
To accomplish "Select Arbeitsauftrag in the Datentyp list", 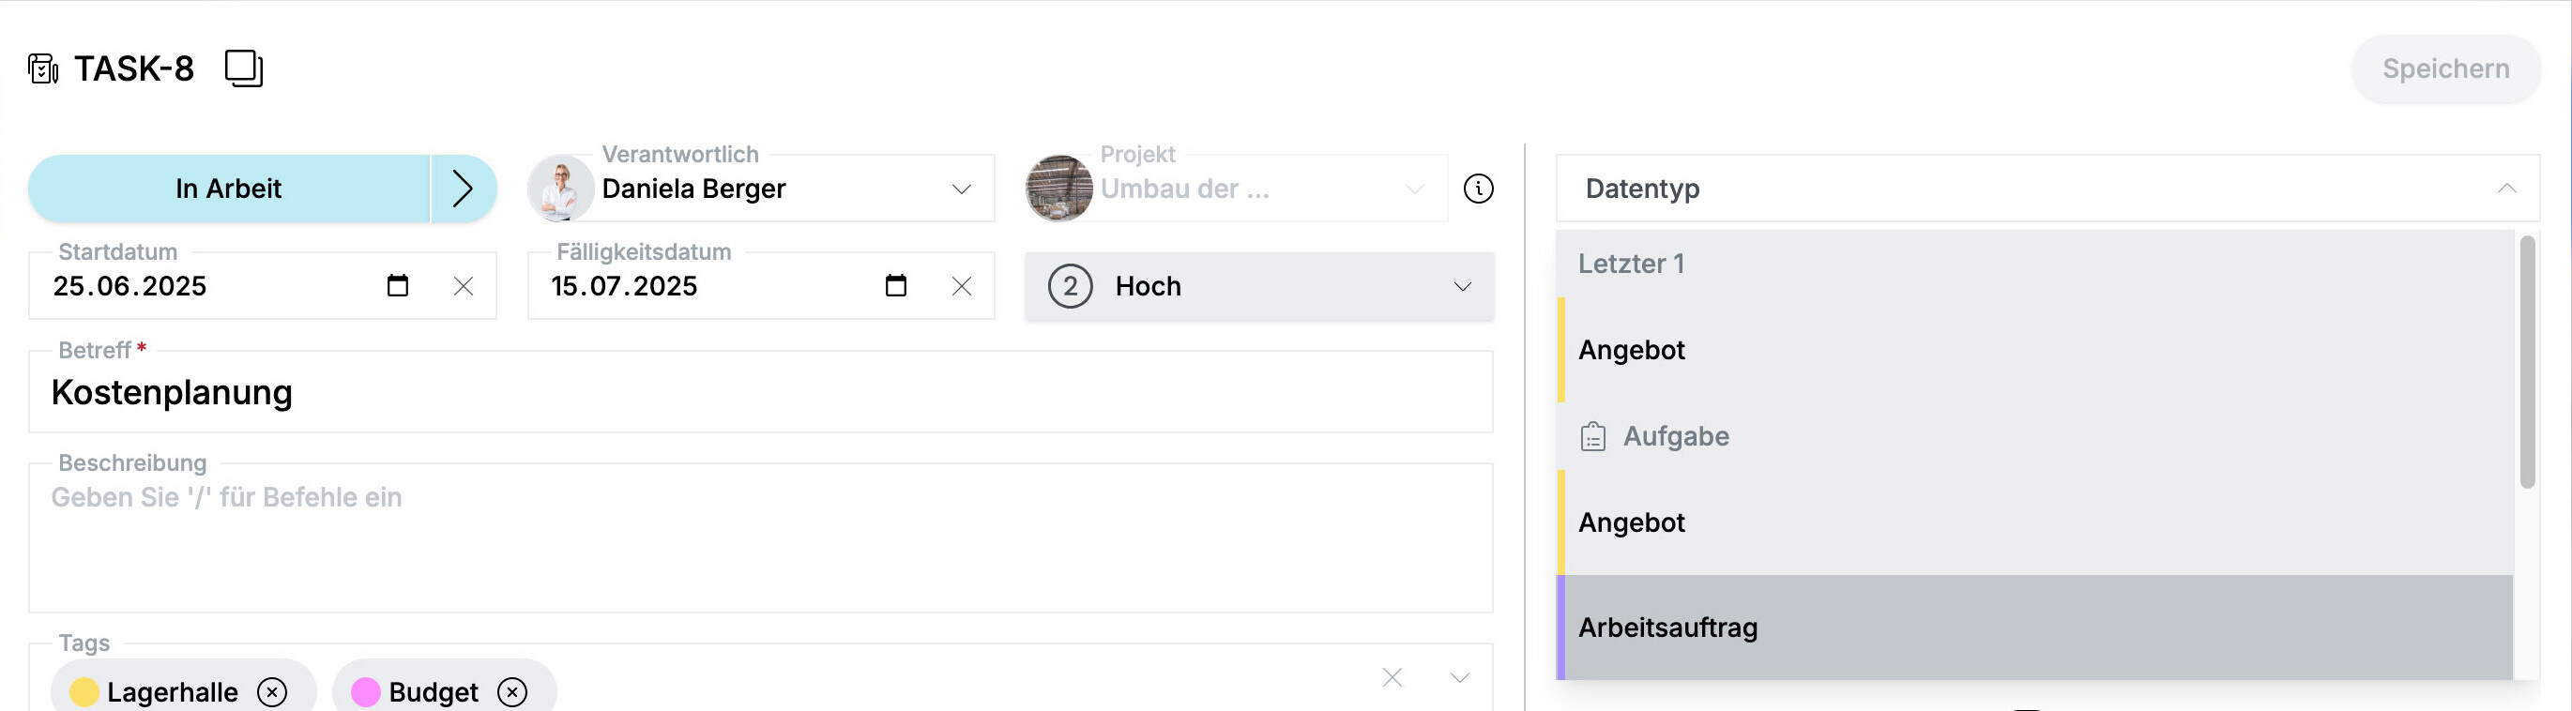I will click(2035, 628).
